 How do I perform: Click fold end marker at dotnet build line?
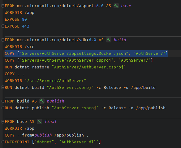[3, 87]
